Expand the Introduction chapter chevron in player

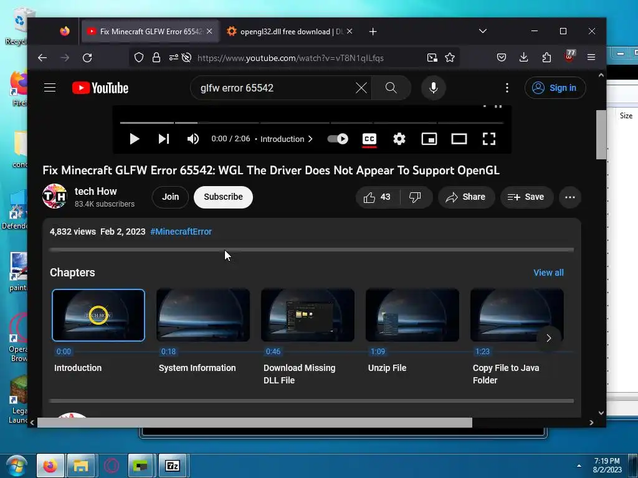(310, 139)
